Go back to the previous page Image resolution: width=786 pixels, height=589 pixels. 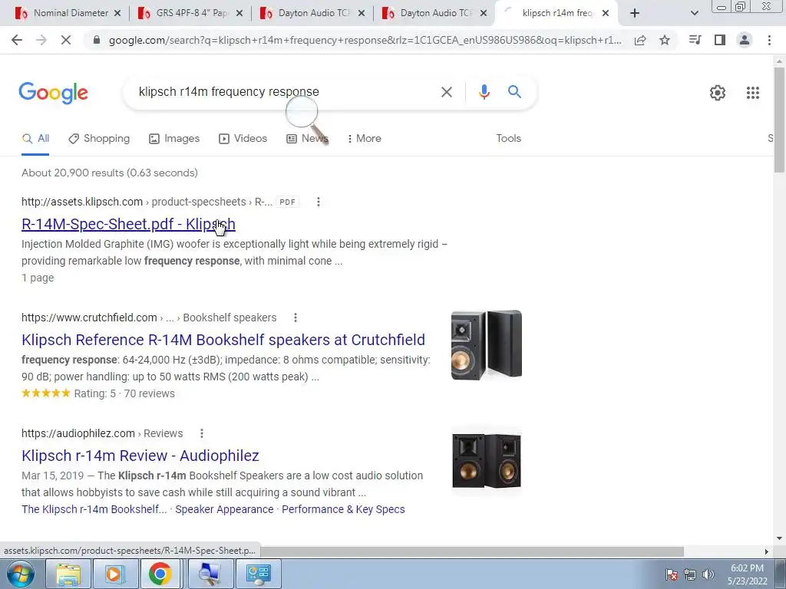click(x=17, y=40)
